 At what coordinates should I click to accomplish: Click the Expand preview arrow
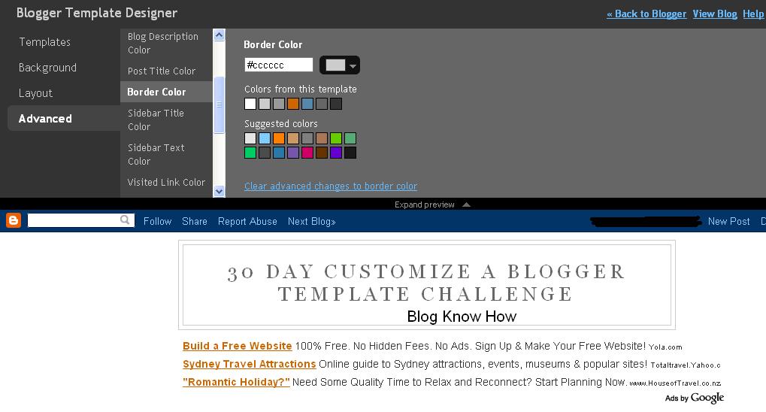467,204
